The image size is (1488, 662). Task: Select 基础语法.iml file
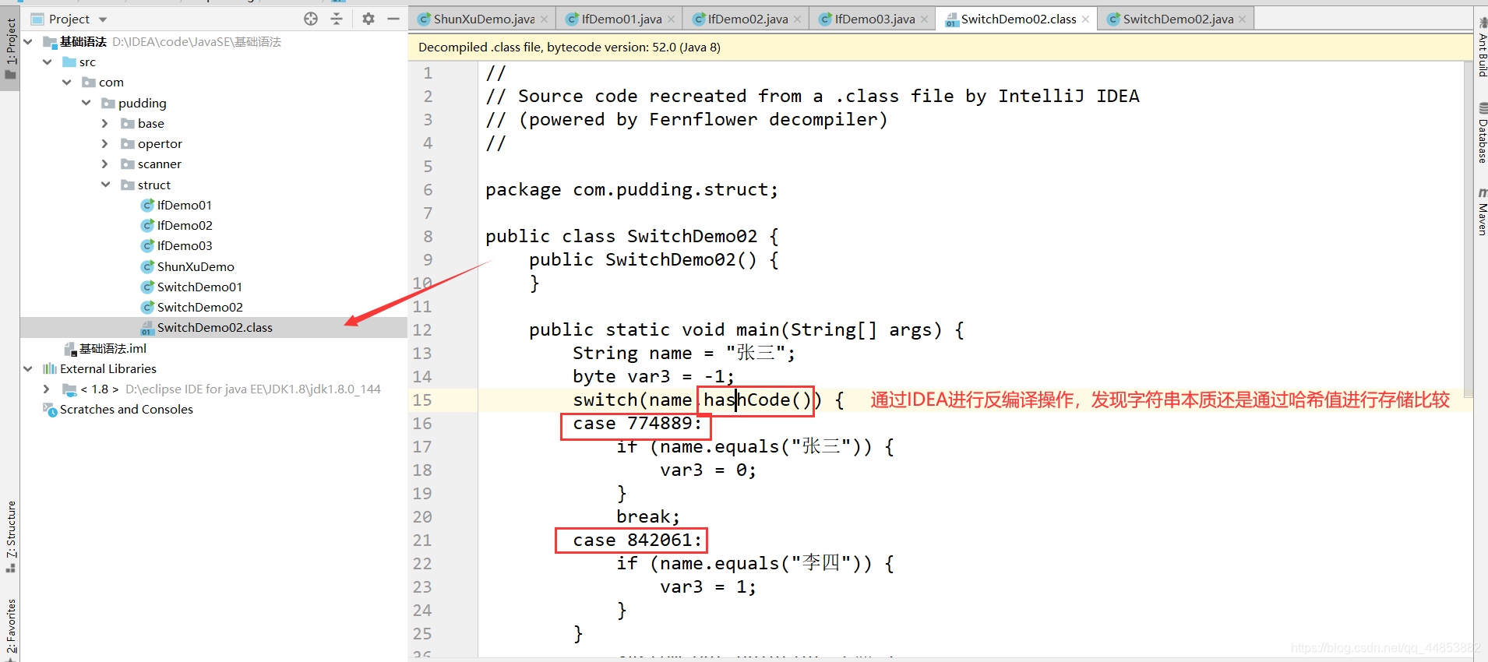pyautogui.click(x=113, y=348)
